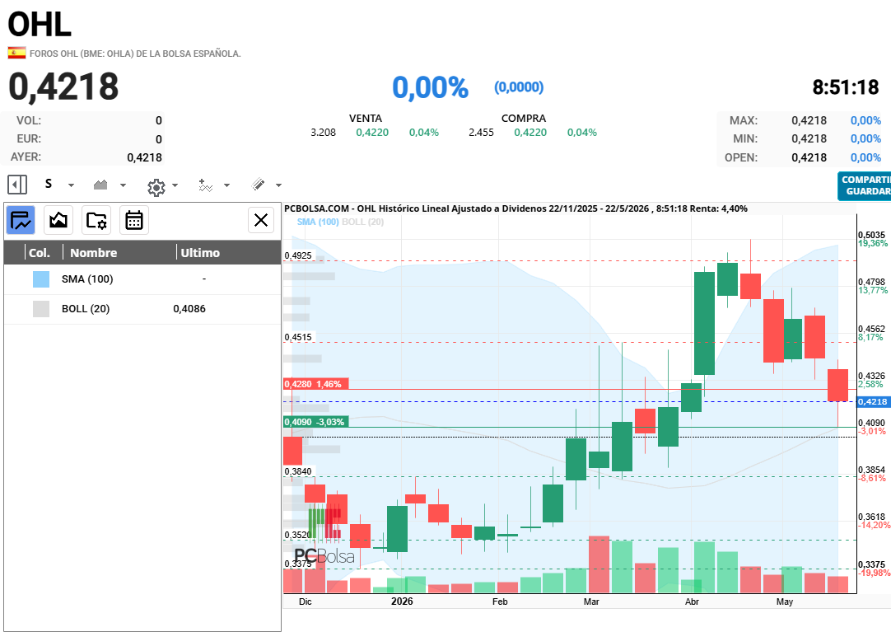Image resolution: width=891 pixels, height=632 pixels.
Task: Expand the drawing tools dropdown arrow
Action: (x=278, y=185)
